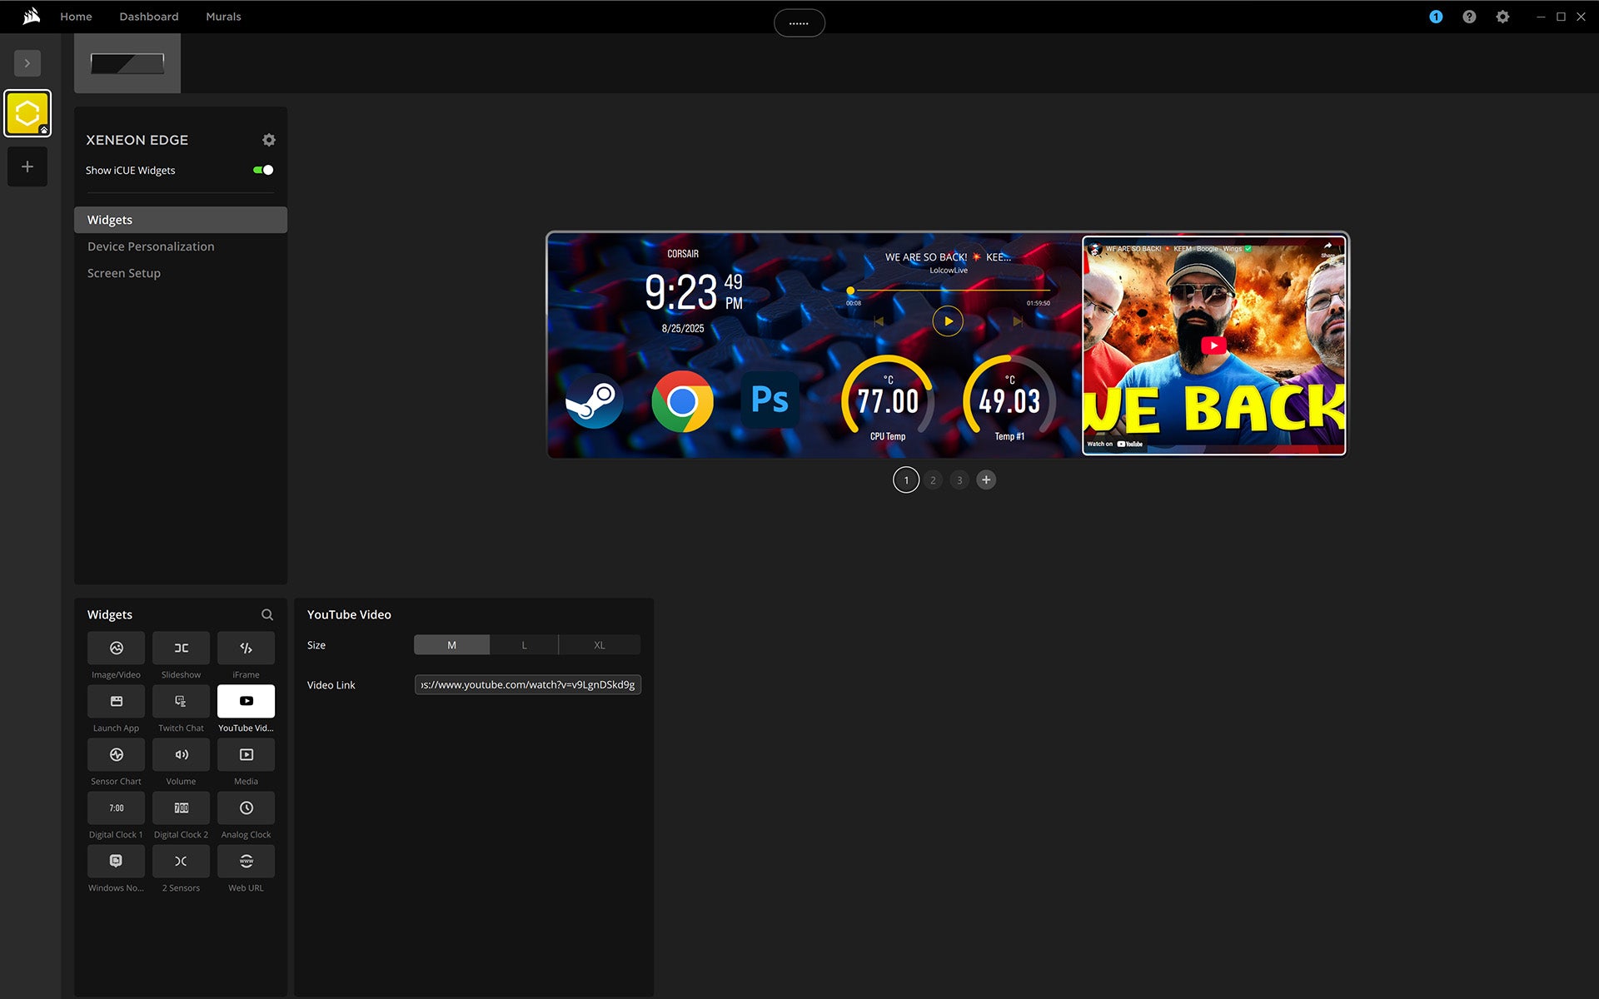Open the Murals tab
This screenshot has height=999, width=1599.
(x=223, y=17)
